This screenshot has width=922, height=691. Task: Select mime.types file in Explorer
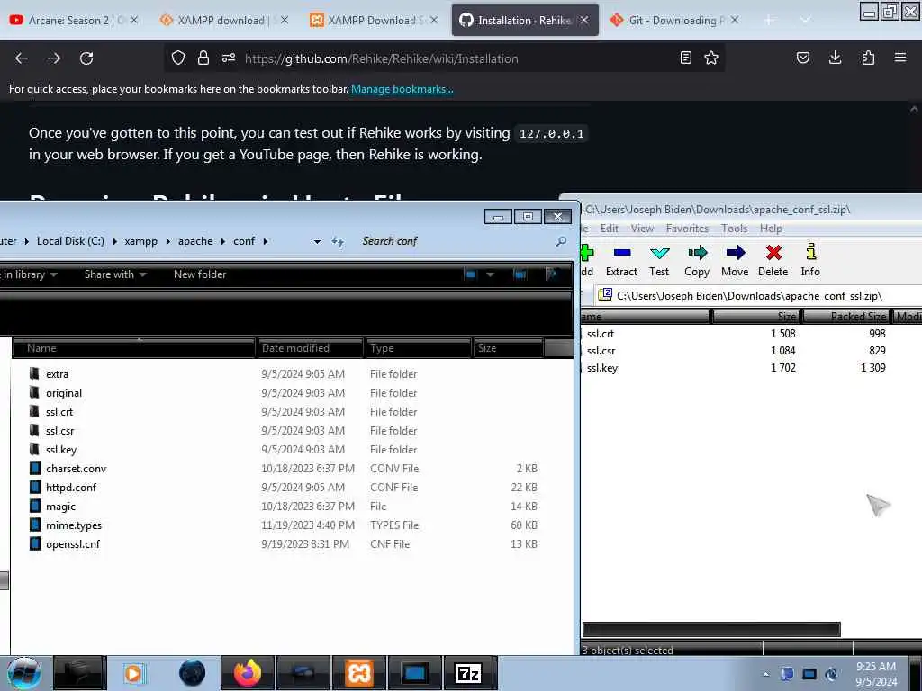pyautogui.click(x=74, y=525)
